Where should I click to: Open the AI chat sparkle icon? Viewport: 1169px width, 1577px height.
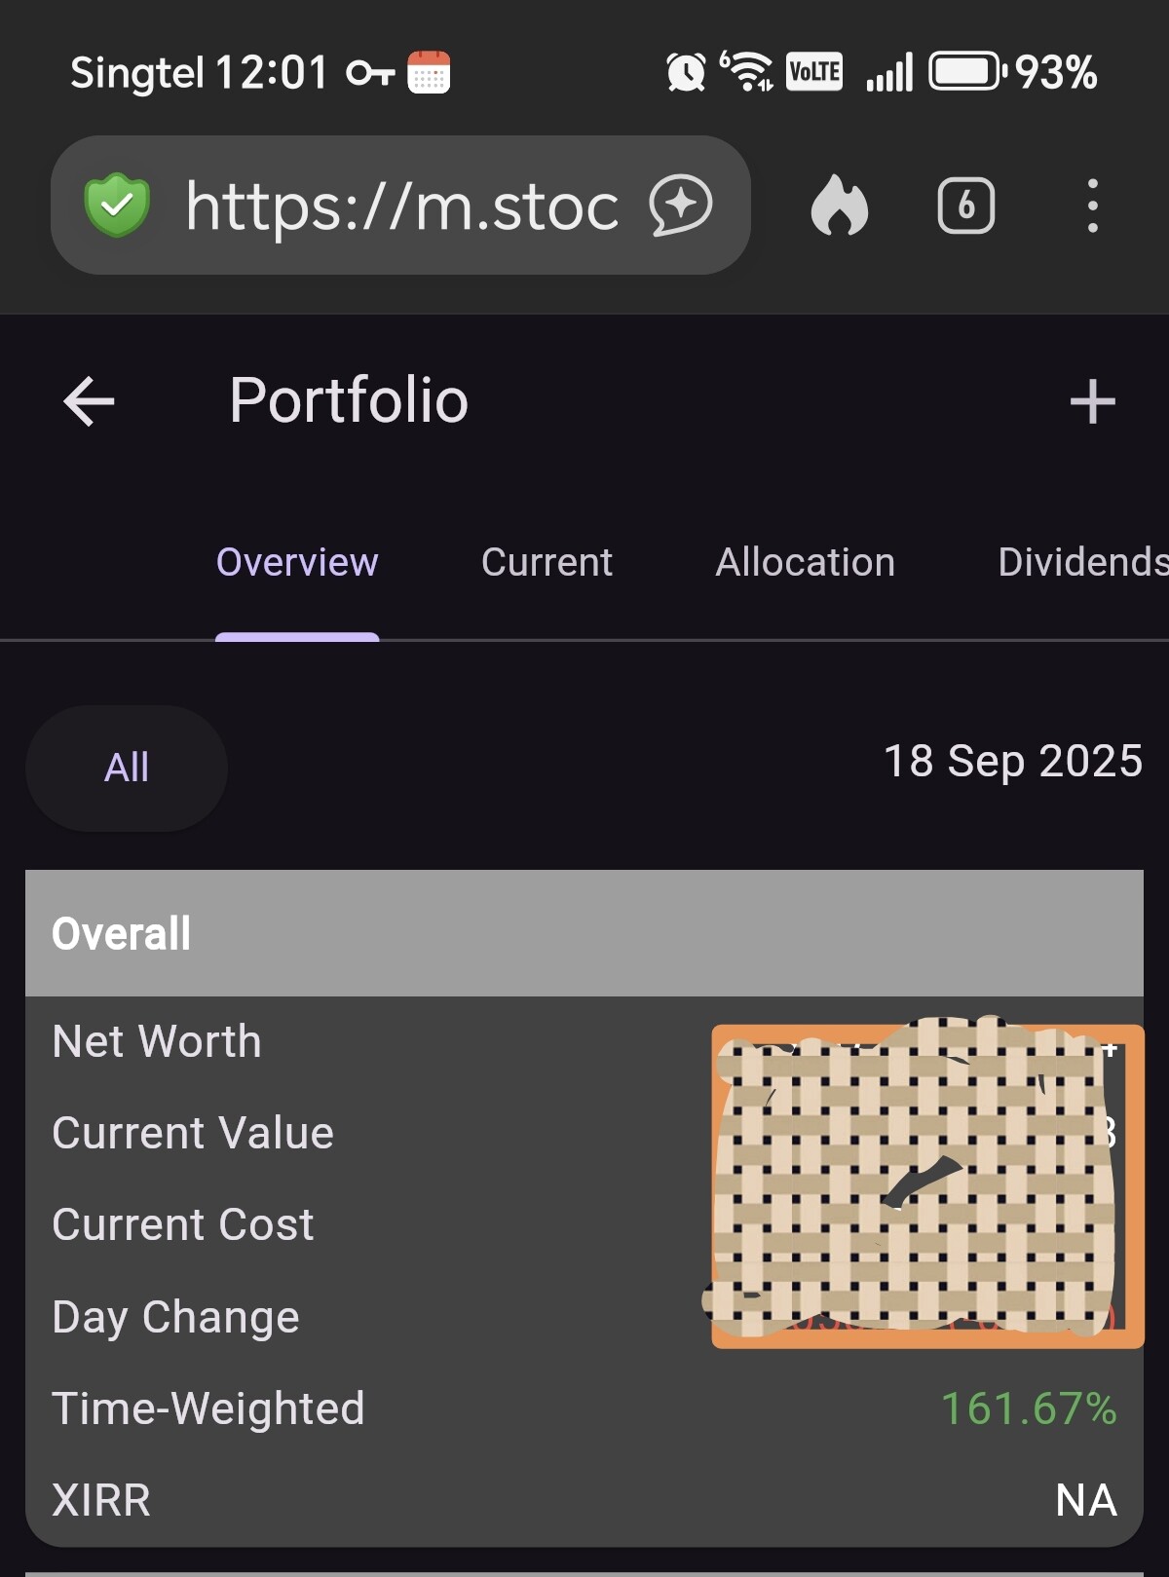click(681, 206)
